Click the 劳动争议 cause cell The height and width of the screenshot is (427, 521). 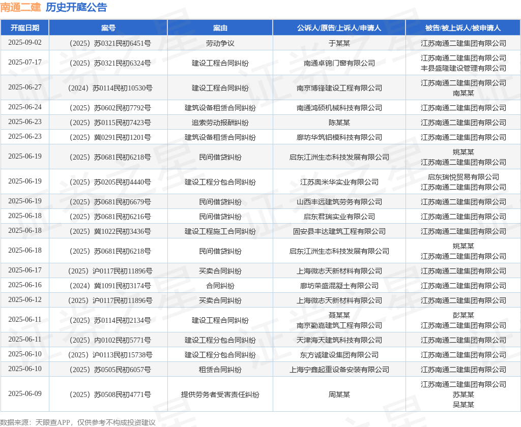coord(220,43)
